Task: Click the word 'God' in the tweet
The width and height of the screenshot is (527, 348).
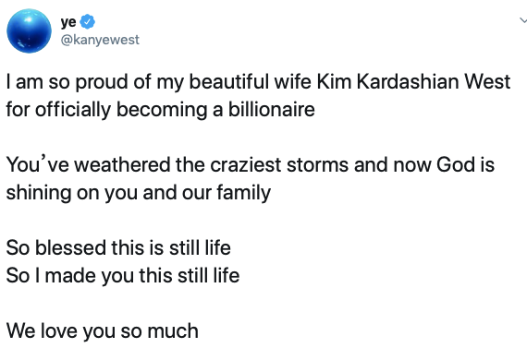Action: click(x=456, y=164)
